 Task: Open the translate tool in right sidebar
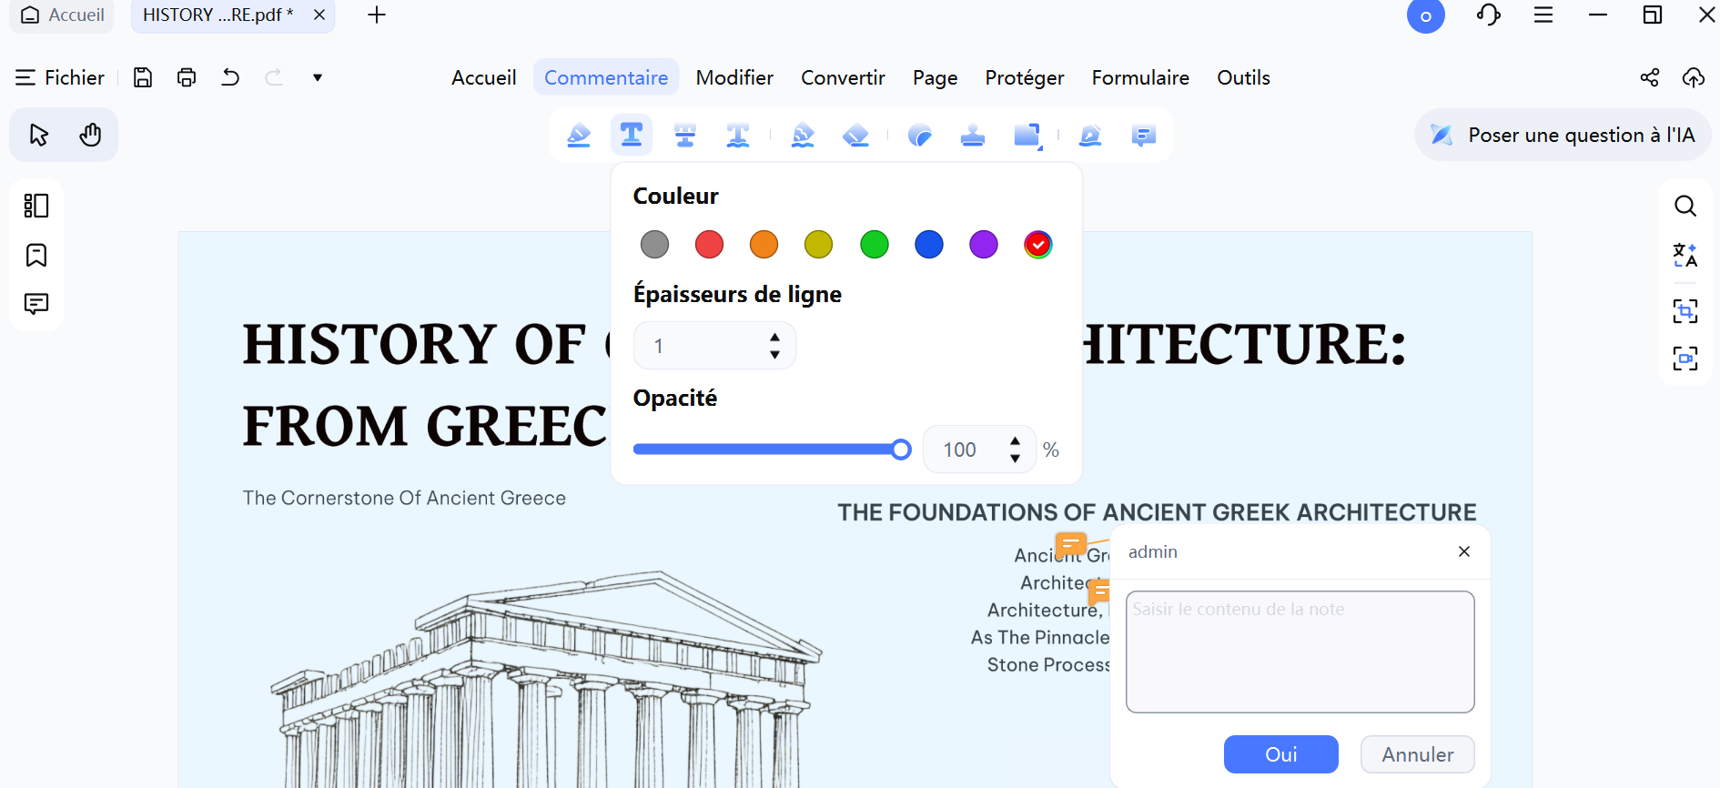click(1685, 256)
